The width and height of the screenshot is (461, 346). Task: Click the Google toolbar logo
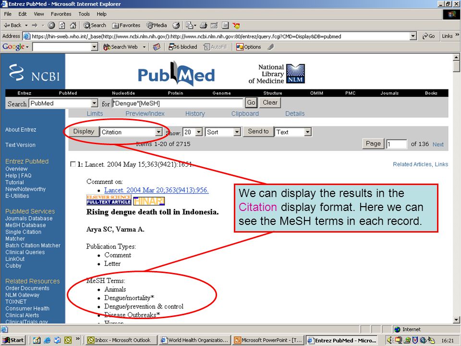13,47
